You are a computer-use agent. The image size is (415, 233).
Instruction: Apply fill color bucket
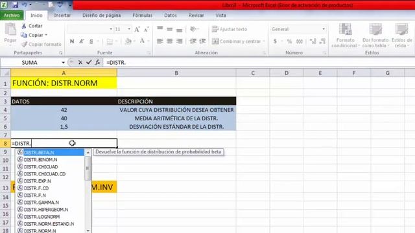pos(128,41)
